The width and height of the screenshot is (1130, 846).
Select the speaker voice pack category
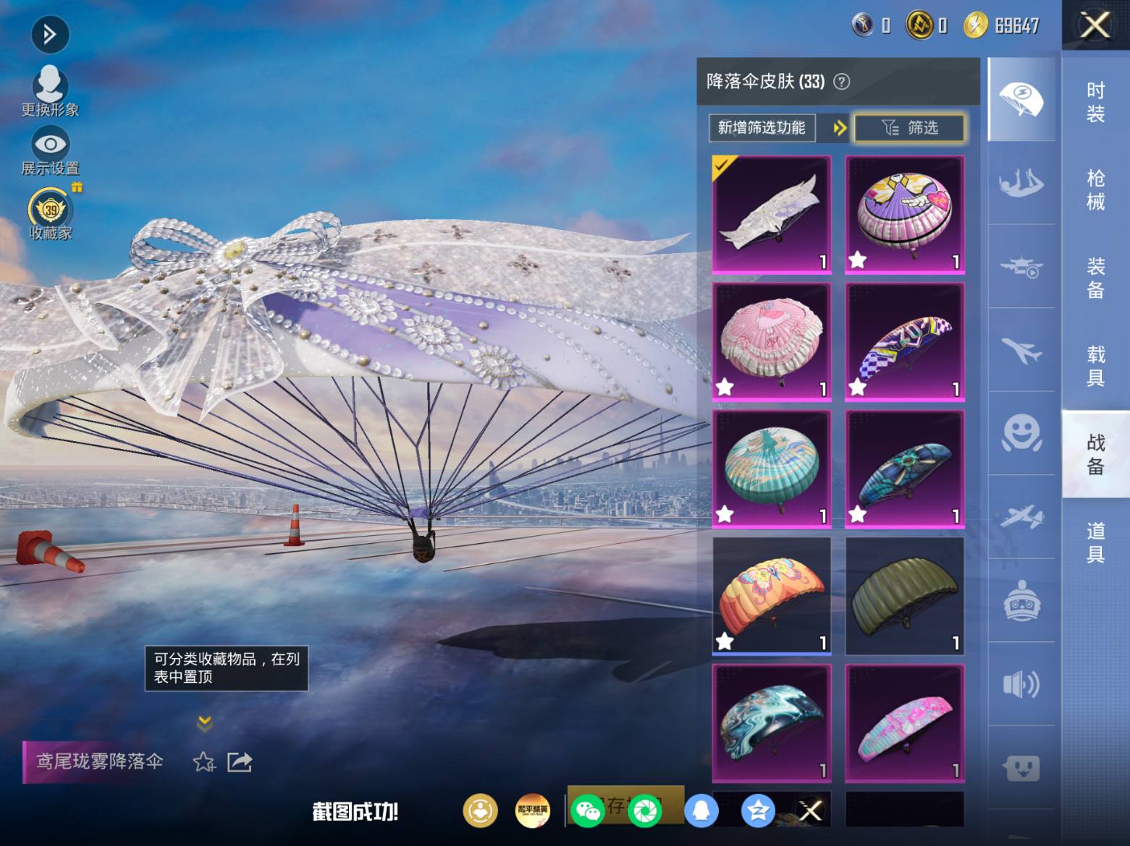click(x=1021, y=684)
